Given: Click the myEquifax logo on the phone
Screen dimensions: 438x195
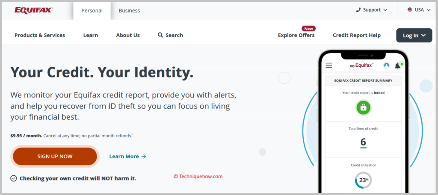Looking at the screenshot, I should 361,65.
